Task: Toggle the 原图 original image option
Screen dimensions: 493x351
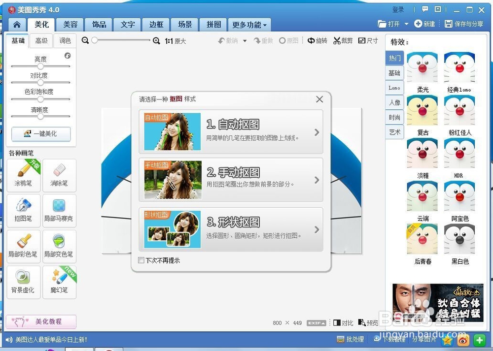Action: pos(288,41)
